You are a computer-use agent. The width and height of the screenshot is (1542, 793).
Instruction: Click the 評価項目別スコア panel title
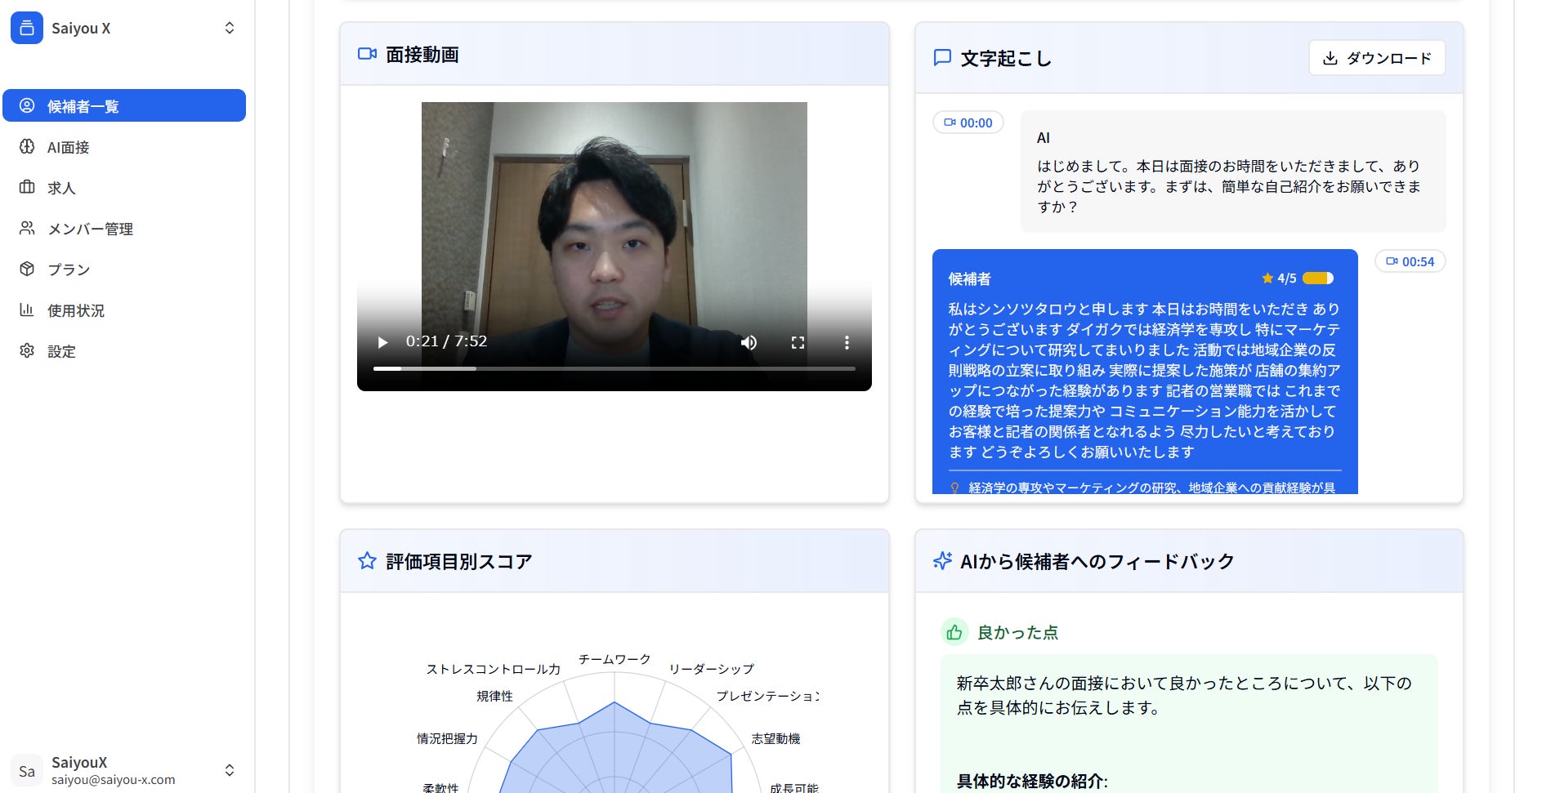pos(459,562)
